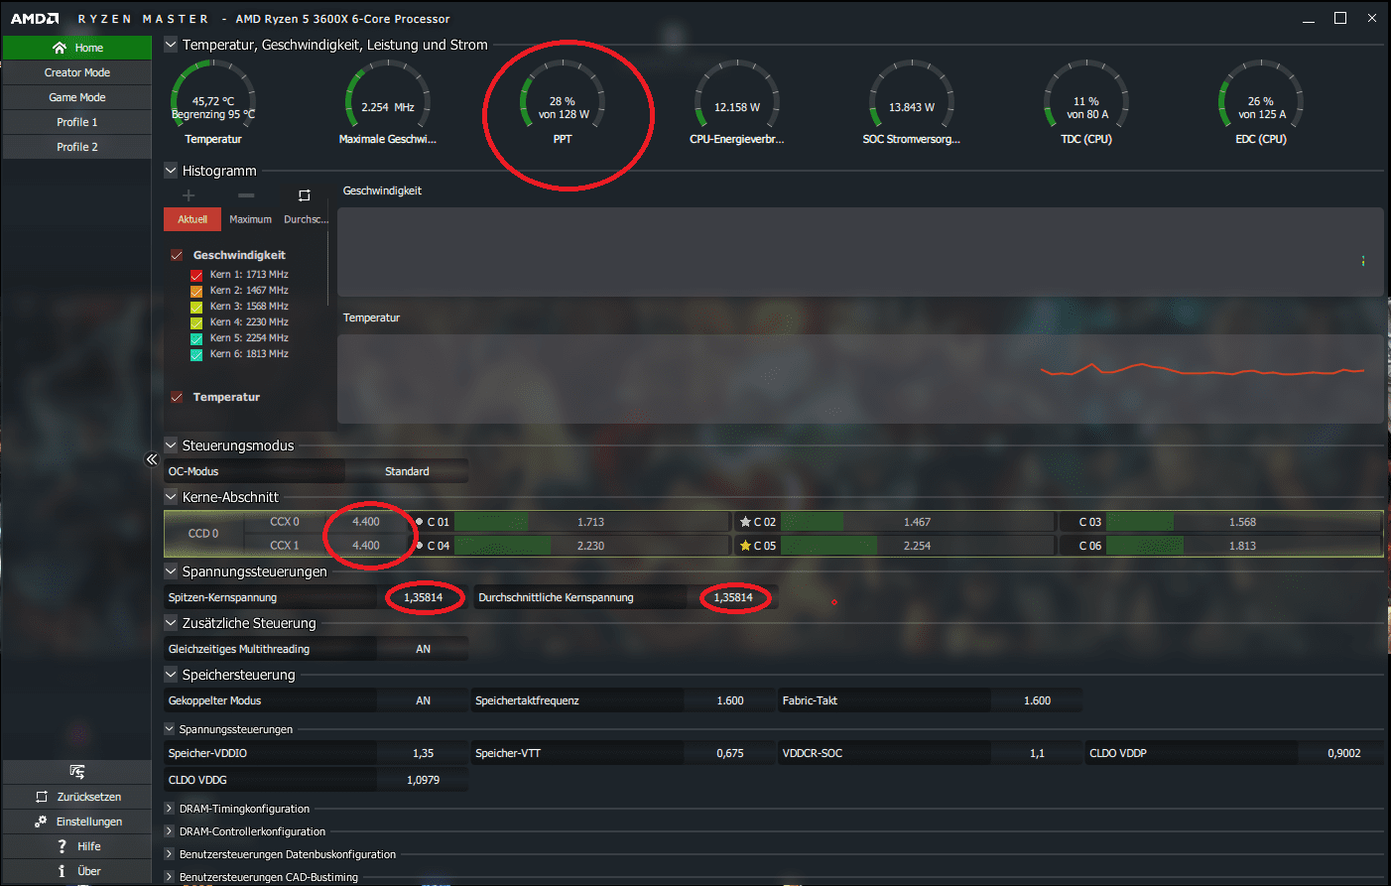Click the C 06 core speed bar
This screenshot has width=1391, height=886.
coord(1242,546)
